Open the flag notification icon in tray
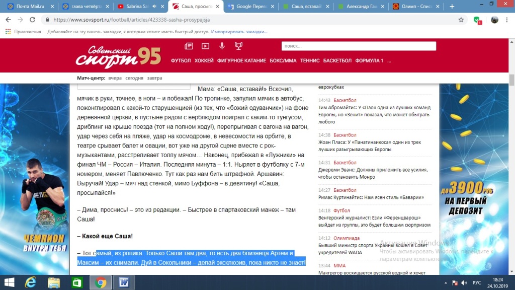Viewport: 515px width, 290px height. point(455,283)
